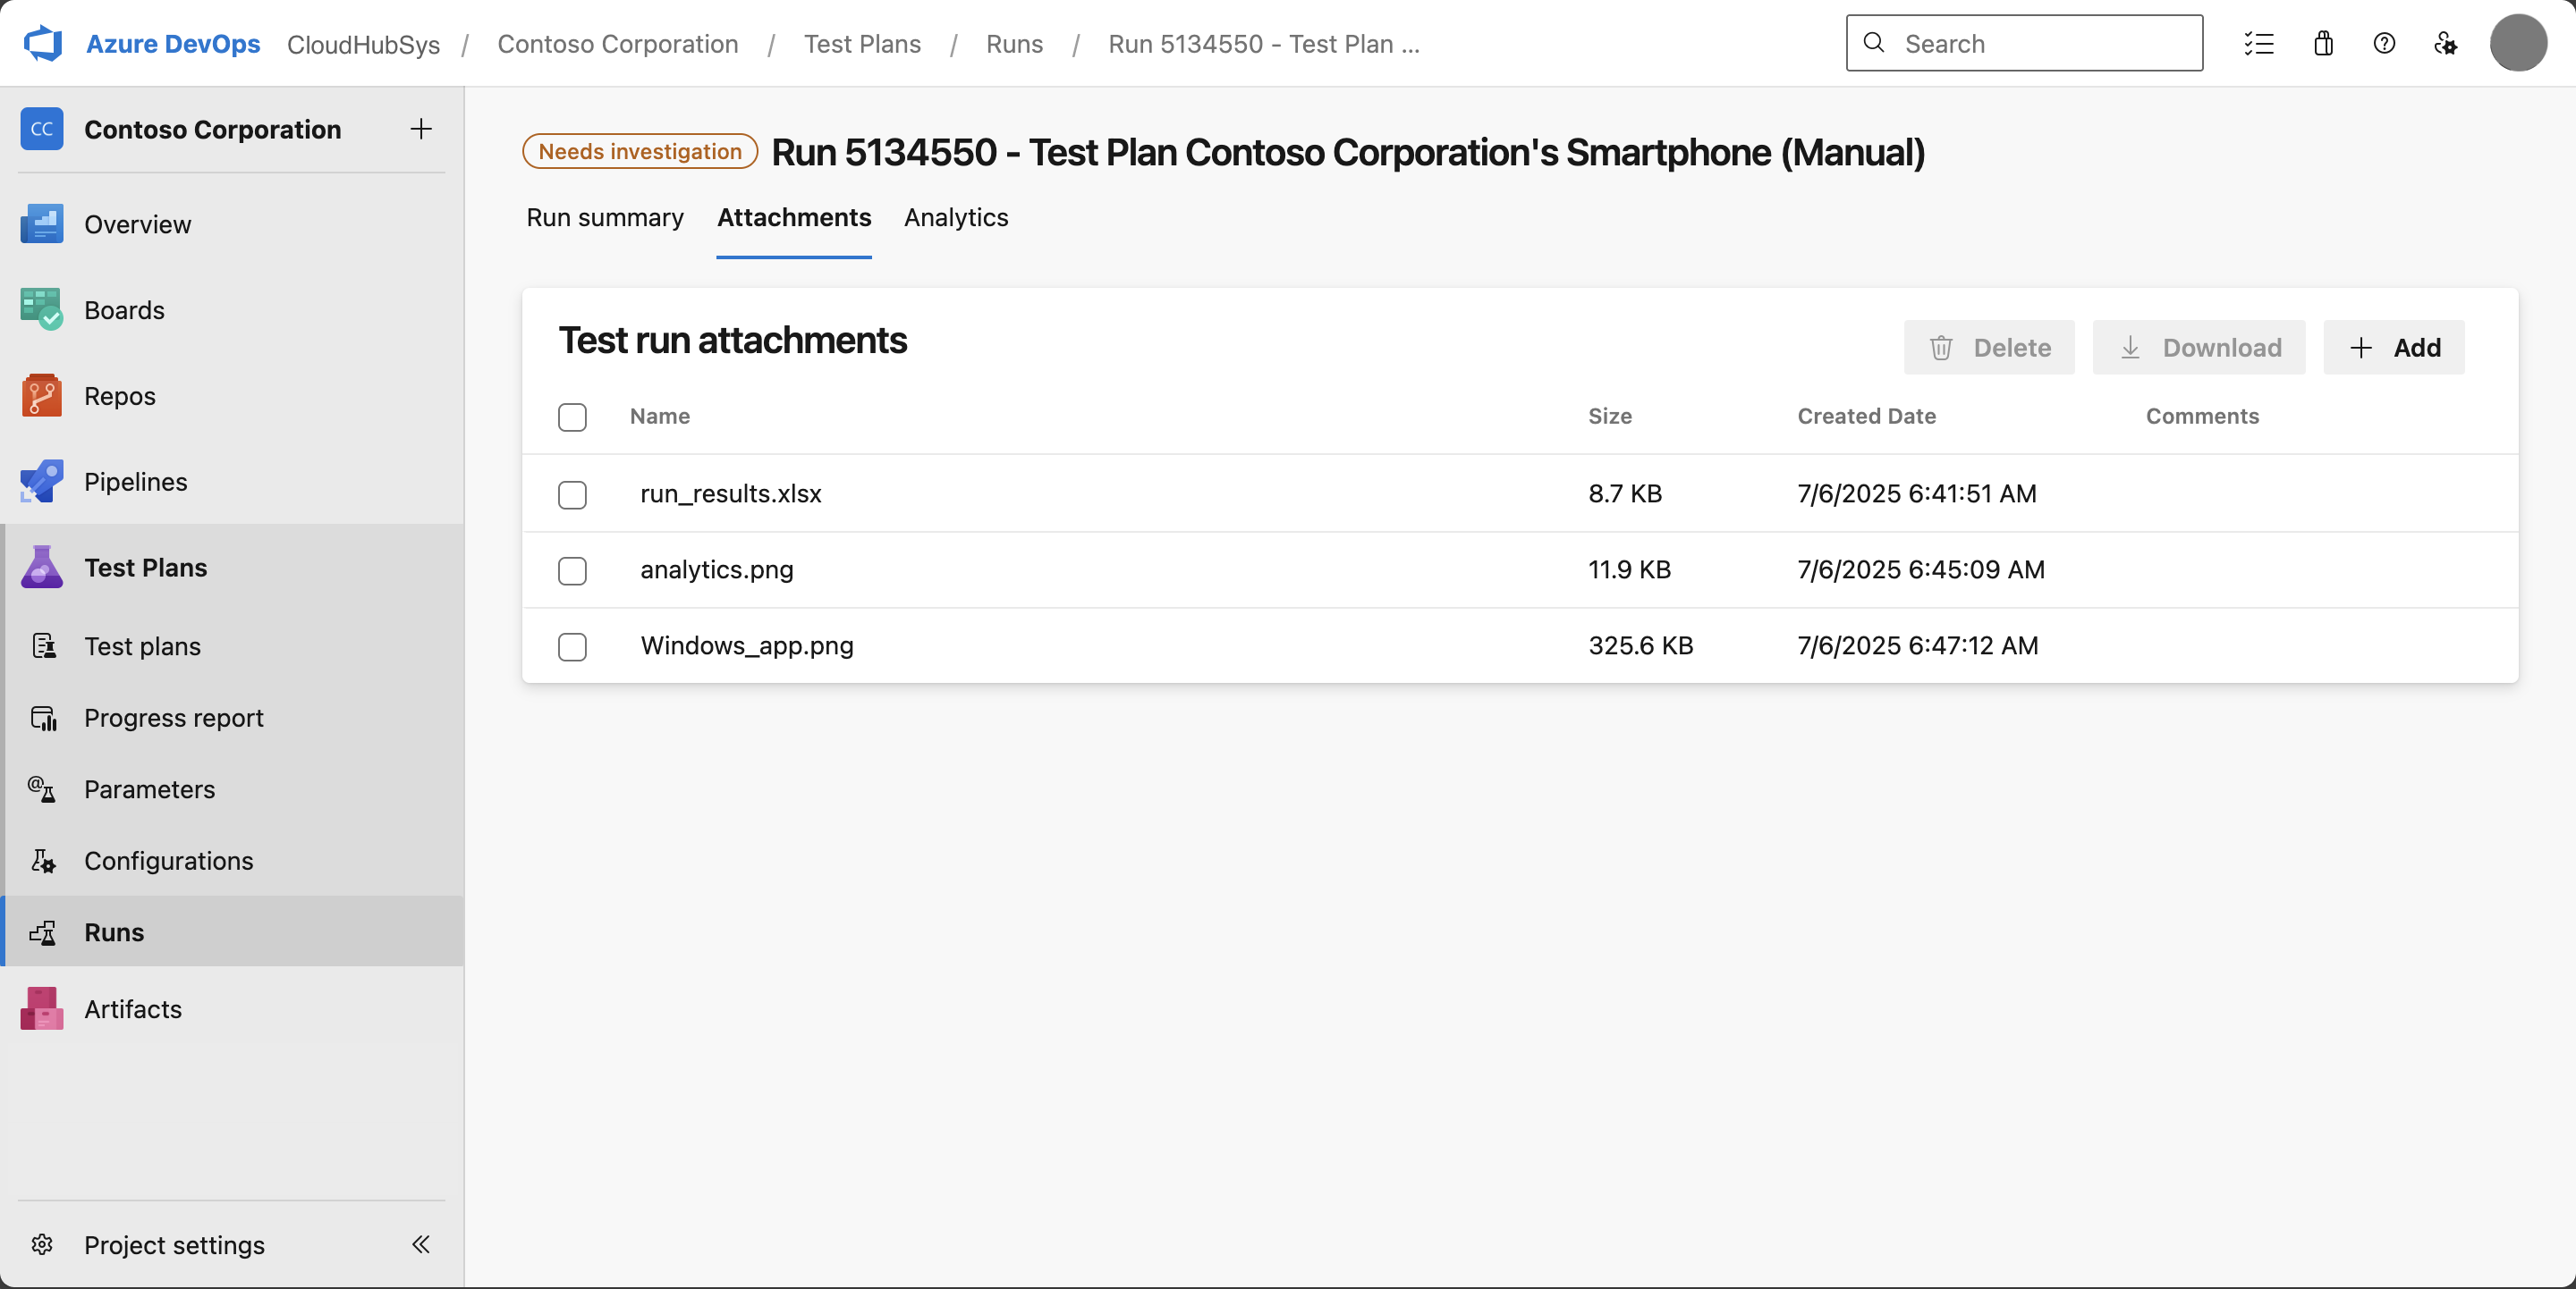The width and height of the screenshot is (2576, 1289).
Task: Check the select-all attachments checkbox
Action: tap(572, 417)
